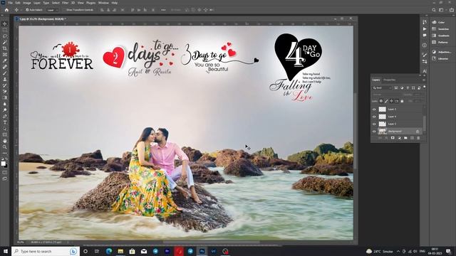Open the Search icon at top right
Screen dimensions: 456x256
434,10
